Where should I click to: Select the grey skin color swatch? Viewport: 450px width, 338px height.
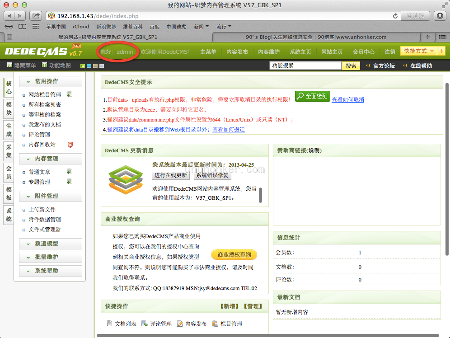click(102, 66)
